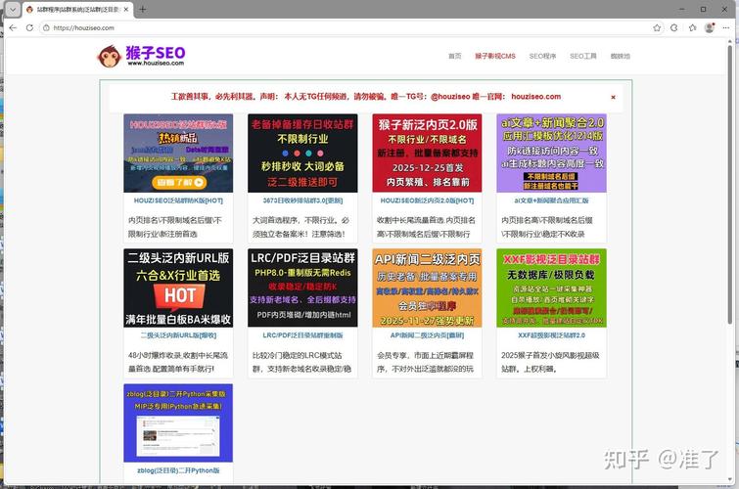Click the ai文章+新闻聚合应用汇版 title link

pos(551,200)
